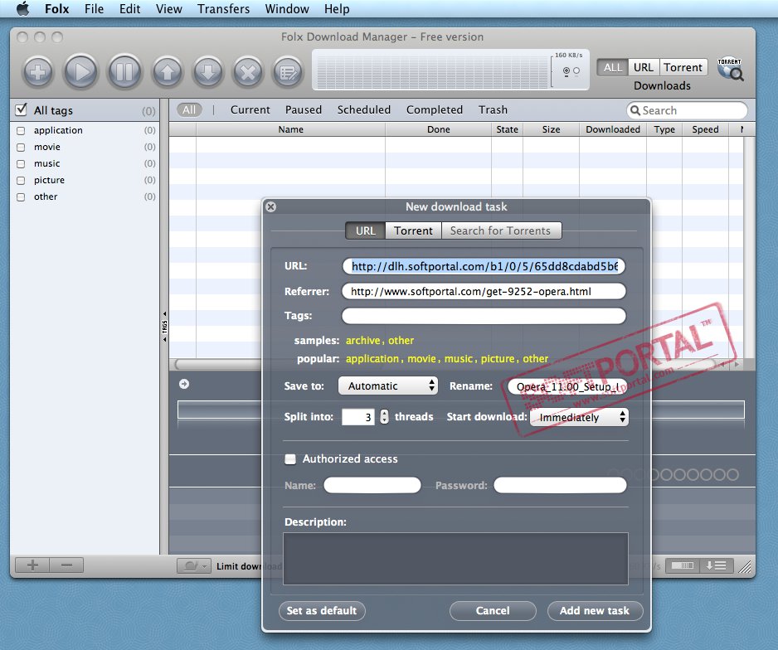Show the Trash filter
The image size is (778, 650).
pos(493,109)
